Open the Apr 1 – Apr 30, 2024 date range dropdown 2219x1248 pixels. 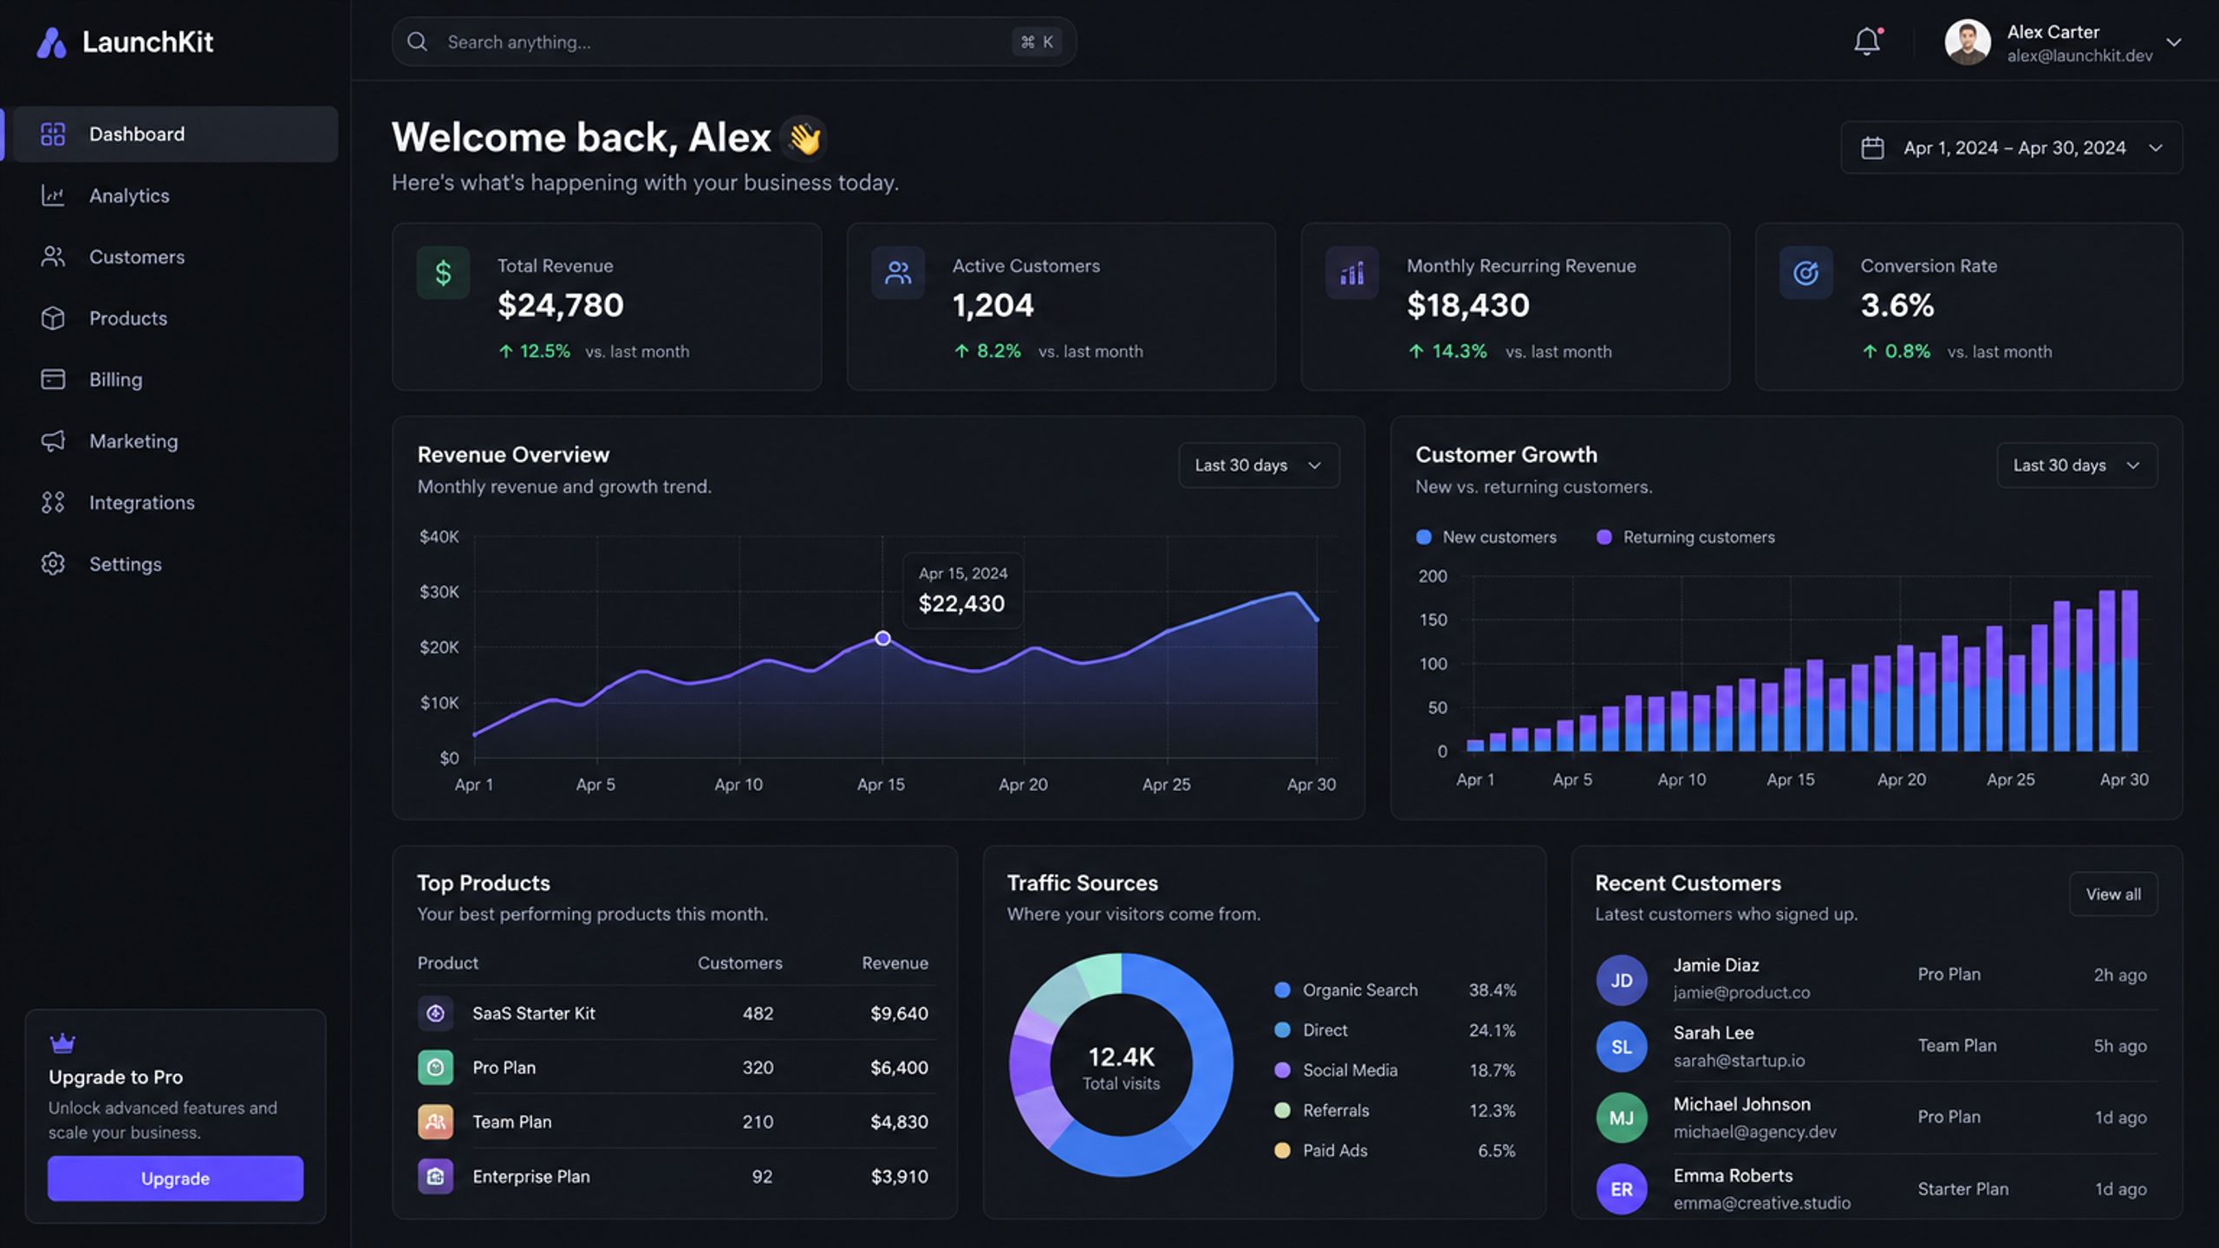[x=2011, y=147]
